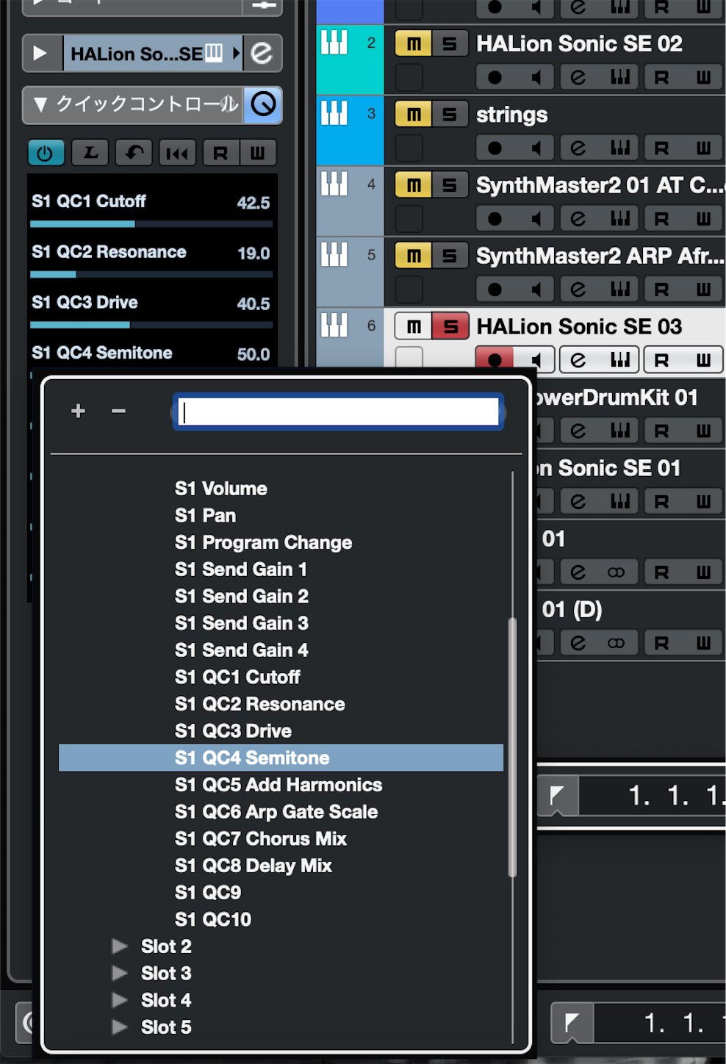The width and height of the screenshot is (726, 1064).
Task: Record-enable SynthMaster2 01 AT track
Action: coord(495,218)
